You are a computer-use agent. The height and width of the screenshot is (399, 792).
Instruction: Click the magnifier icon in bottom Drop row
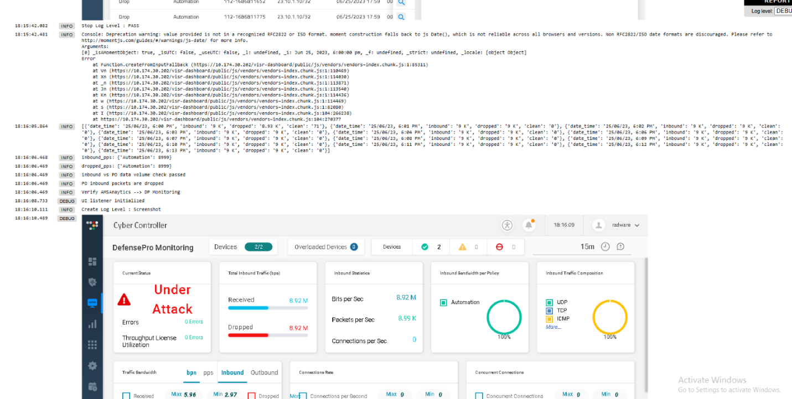[x=401, y=17]
